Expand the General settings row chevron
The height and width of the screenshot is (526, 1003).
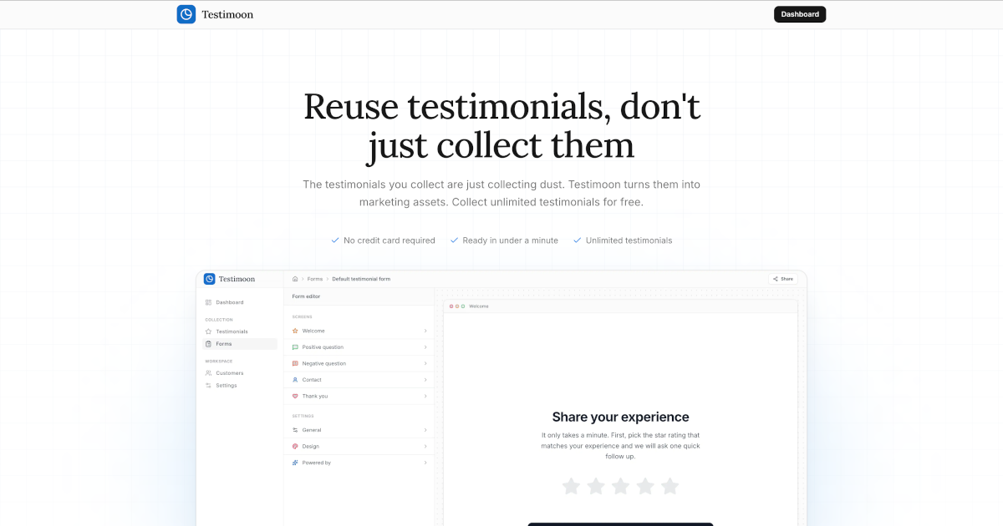(x=425, y=430)
